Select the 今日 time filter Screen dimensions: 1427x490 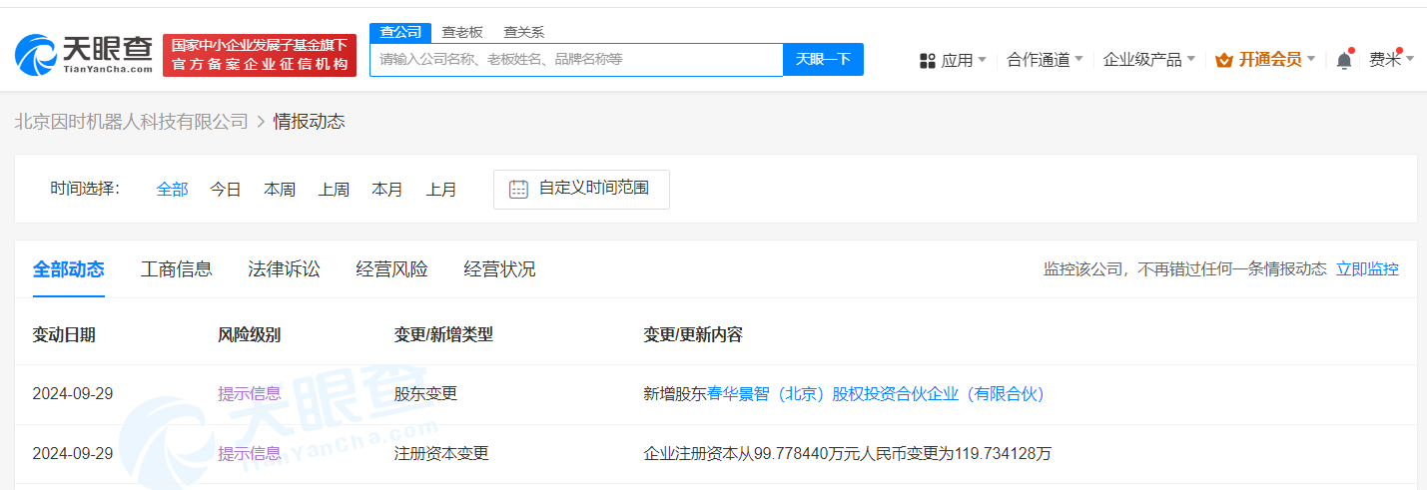[x=226, y=189]
